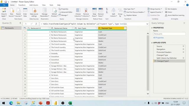Viewport: 189px width, 106px height.
Task: Click the All Properties link
Action: [158, 38]
